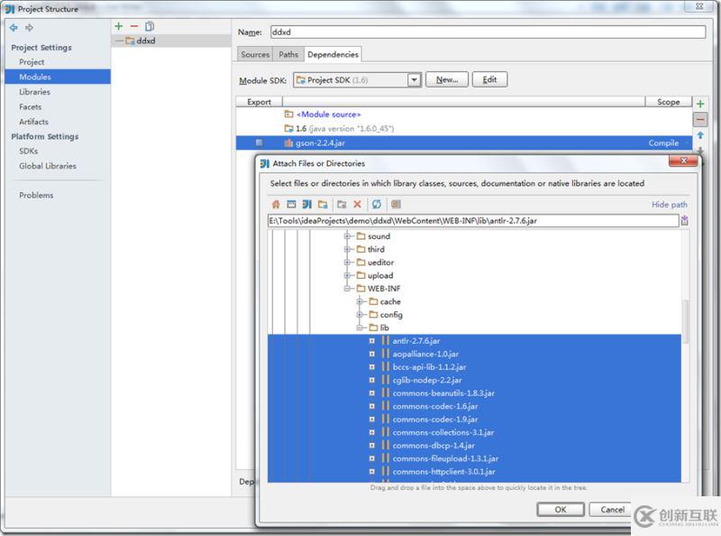The width and height of the screenshot is (721, 536).
Task: Click the Edit SDK button
Action: coord(489,79)
